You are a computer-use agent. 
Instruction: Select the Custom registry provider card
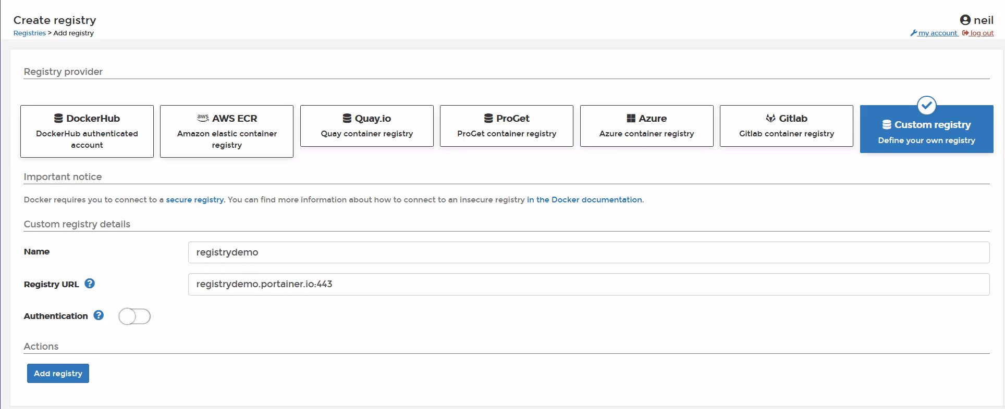927,129
